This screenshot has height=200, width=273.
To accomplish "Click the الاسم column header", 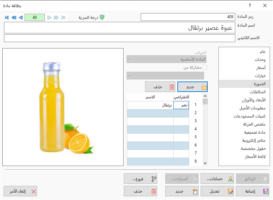I will (x=150, y=97).
